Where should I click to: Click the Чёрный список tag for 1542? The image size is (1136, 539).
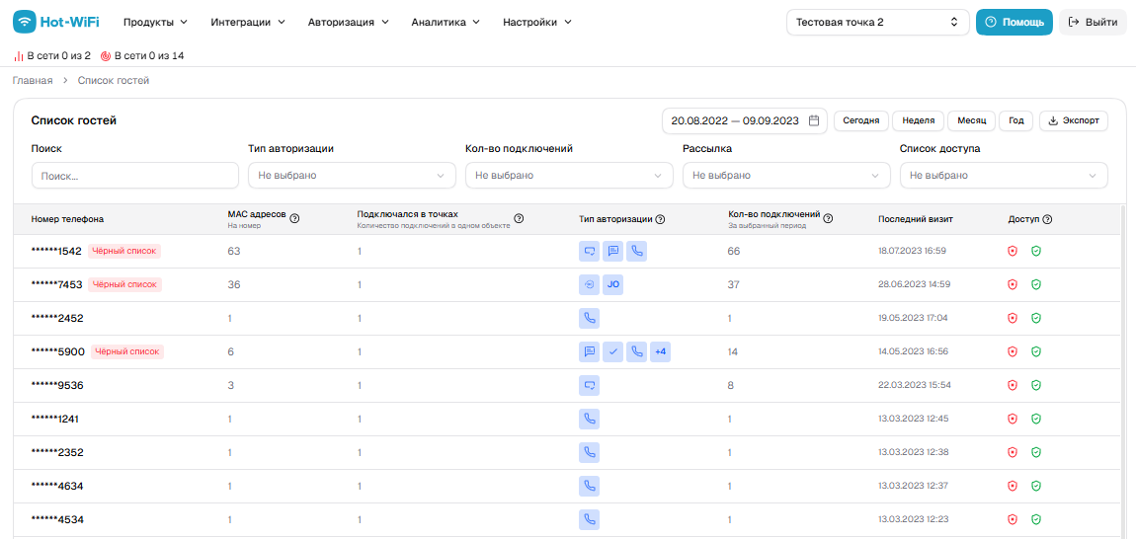click(124, 251)
